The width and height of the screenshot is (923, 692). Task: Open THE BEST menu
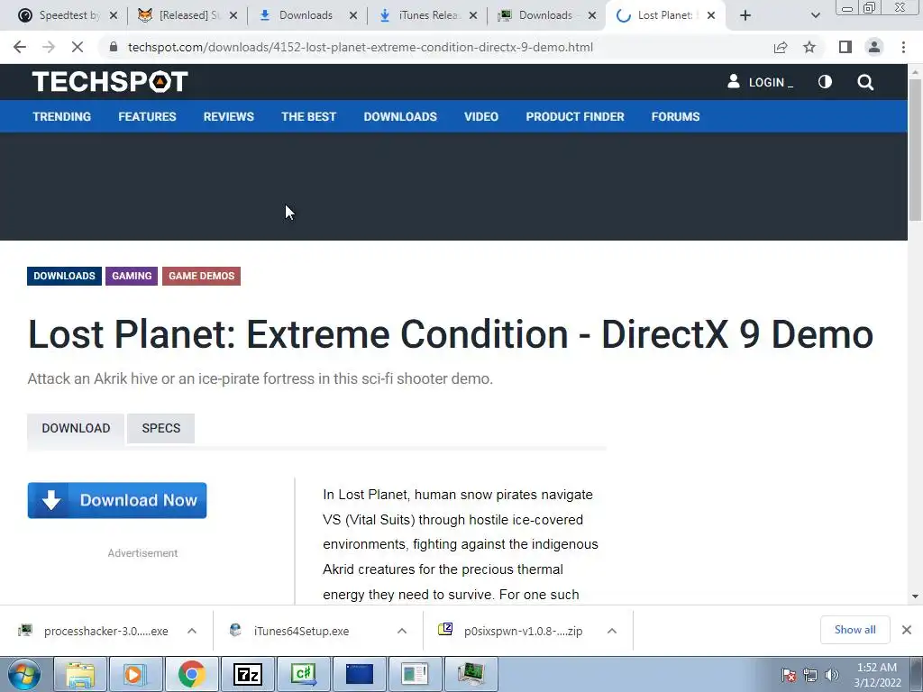coord(308,116)
